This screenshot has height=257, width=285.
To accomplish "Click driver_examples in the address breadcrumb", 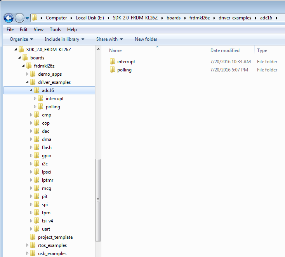I will [235, 18].
